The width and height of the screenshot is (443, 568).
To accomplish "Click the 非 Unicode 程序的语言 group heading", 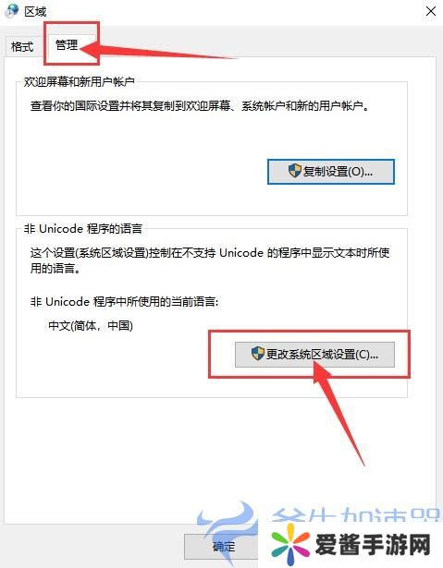I will (x=83, y=229).
